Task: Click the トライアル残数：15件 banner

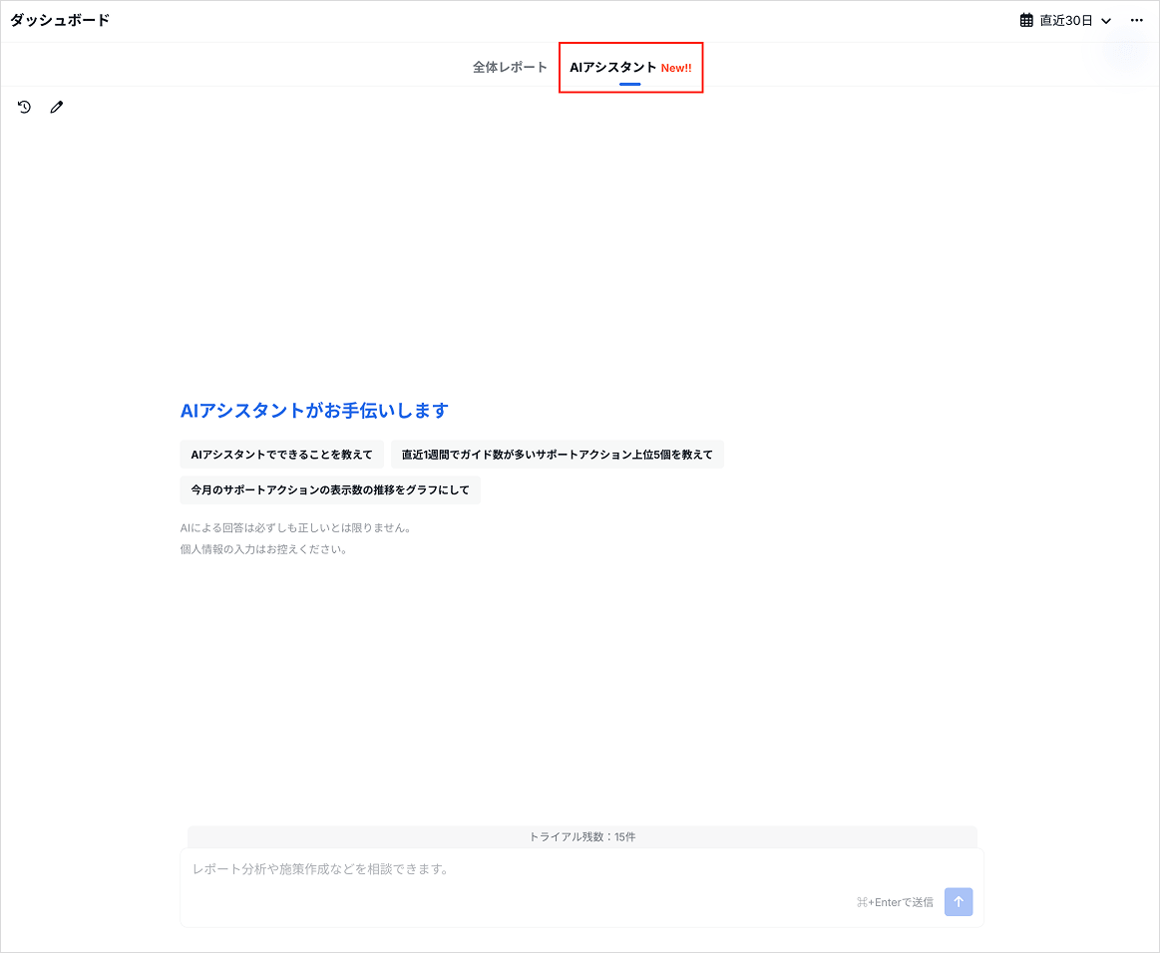Action: point(581,837)
